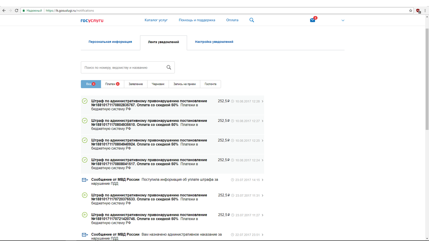This screenshot has height=241, width=429.
Task: Filter notifications by Заявление
Action: 136,84
